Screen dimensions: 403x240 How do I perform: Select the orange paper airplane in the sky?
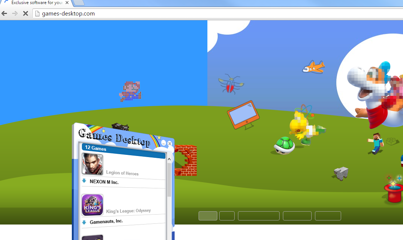[x=313, y=67]
